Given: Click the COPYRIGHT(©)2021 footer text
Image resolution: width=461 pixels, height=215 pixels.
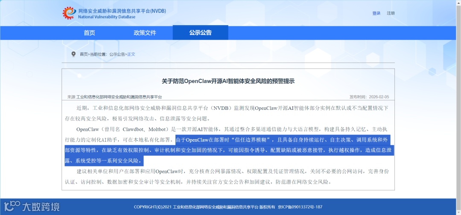Looking at the screenshot, I should [152, 207].
